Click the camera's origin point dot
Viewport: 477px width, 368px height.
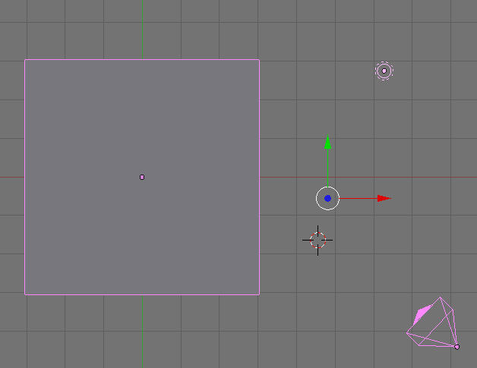pos(456,347)
